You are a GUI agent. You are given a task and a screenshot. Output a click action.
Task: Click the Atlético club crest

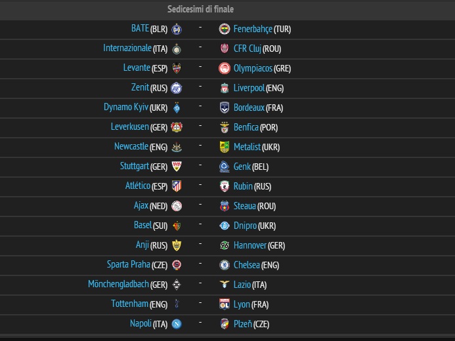click(x=176, y=186)
